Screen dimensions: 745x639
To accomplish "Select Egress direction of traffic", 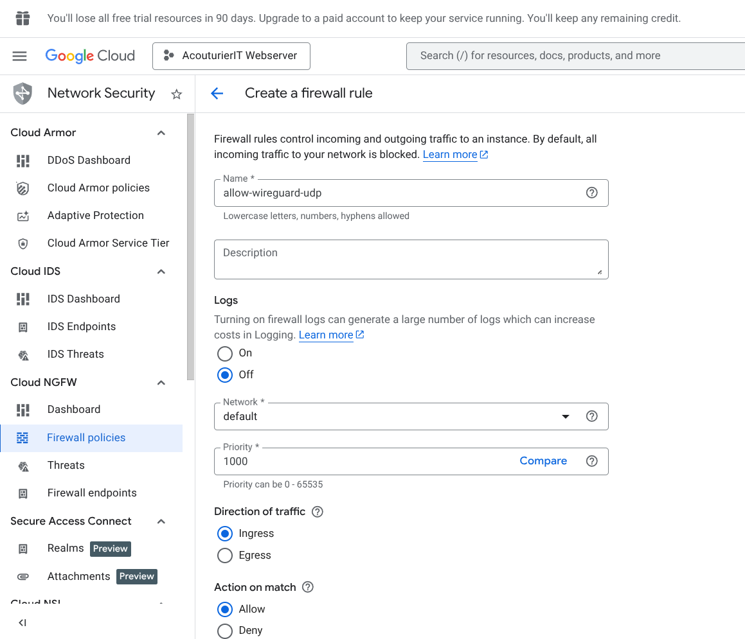I will click(x=224, y=556).
